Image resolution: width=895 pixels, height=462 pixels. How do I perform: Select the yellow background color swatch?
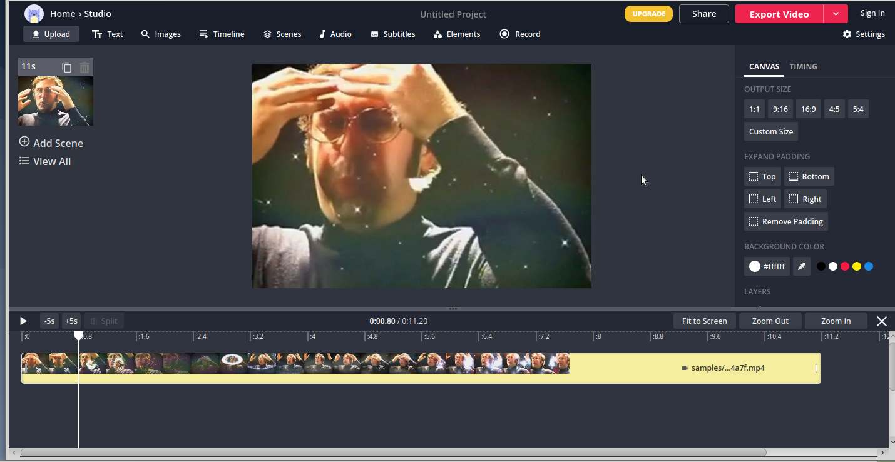857,266
